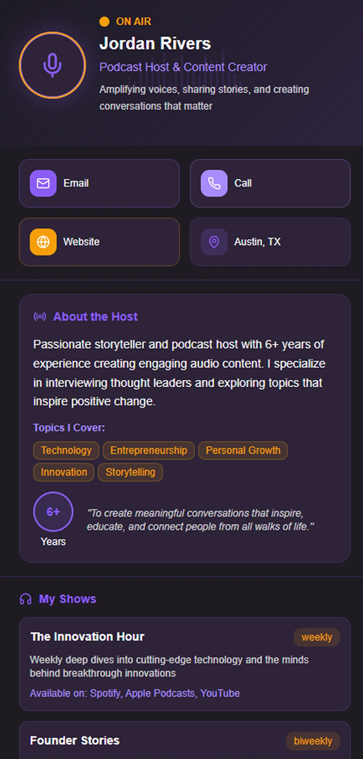
Task: Click the biweekly badge on Founder Stories
Action: (313, 741)
